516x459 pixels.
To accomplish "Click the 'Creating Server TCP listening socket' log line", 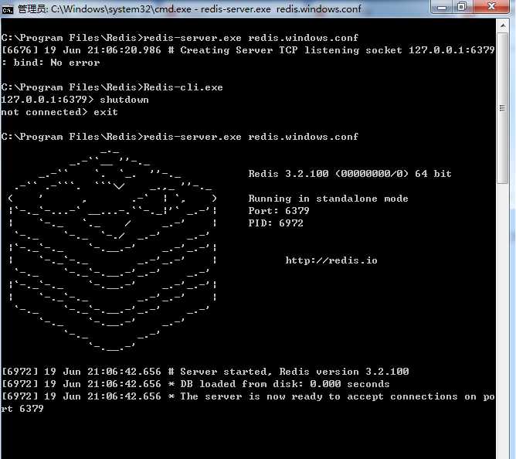I will [x=248, y=50].
